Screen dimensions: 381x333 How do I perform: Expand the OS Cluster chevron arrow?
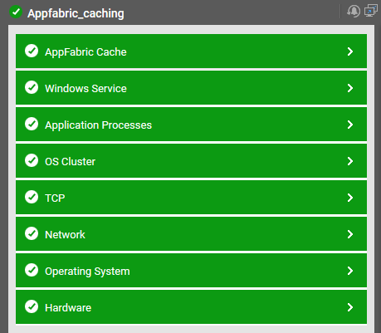(x=350, y=161)
